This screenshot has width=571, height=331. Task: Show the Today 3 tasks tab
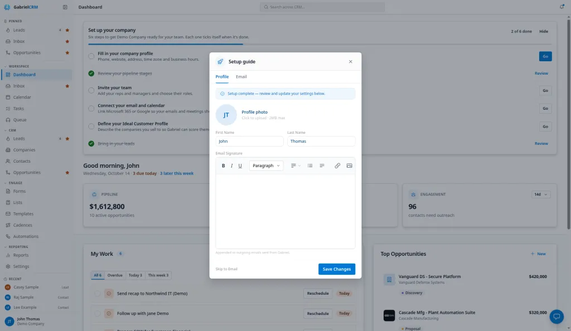pos(135,275)
